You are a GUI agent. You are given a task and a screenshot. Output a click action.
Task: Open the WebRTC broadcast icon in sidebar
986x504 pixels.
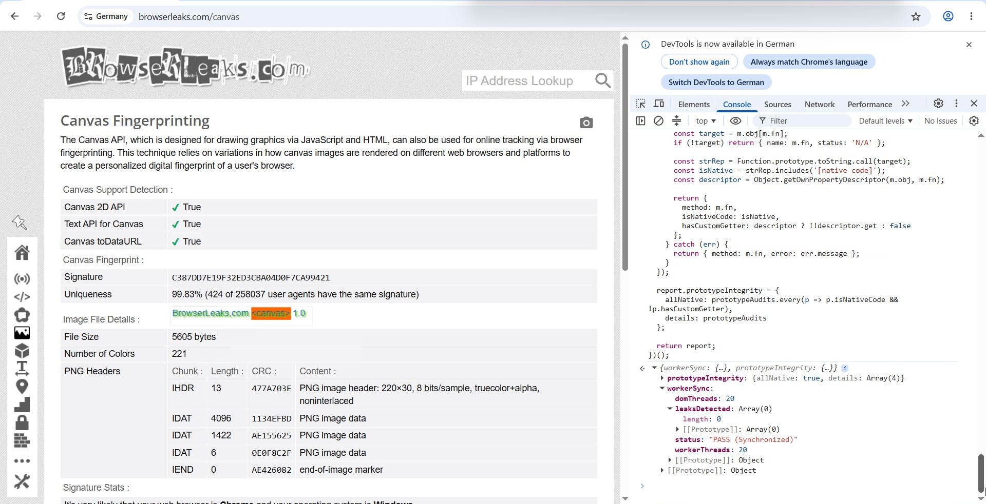[x=22, y=279]
